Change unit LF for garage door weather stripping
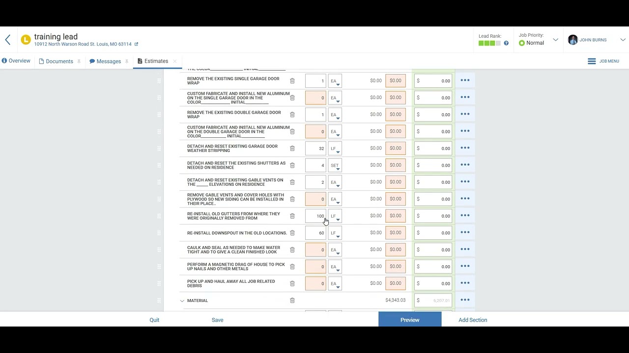 click(335, 149)
